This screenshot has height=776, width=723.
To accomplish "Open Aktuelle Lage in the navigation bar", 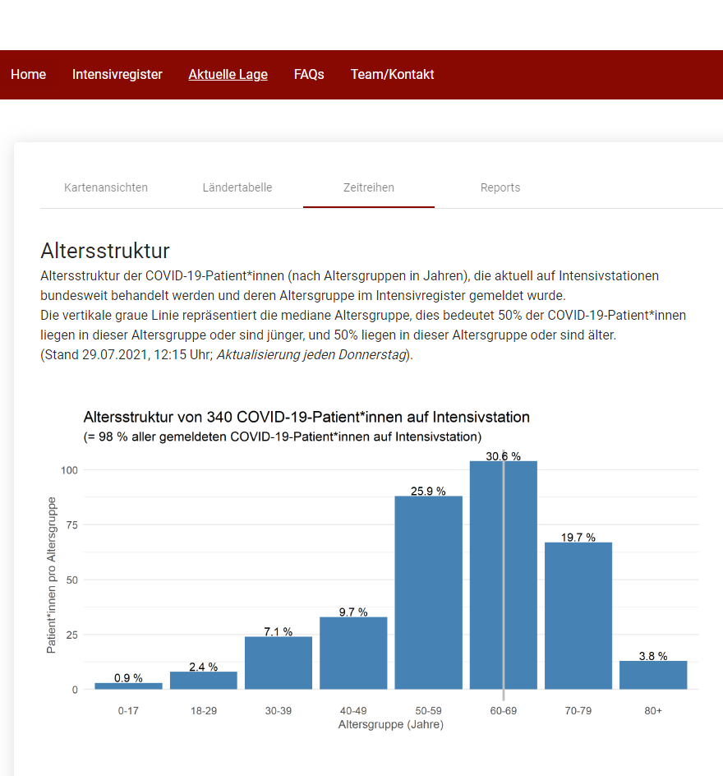I will pos(228,75).
